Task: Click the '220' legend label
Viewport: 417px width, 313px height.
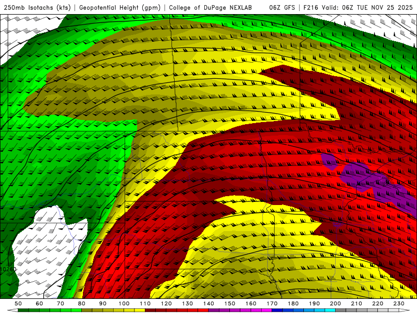Action: [x=377, y=304]
